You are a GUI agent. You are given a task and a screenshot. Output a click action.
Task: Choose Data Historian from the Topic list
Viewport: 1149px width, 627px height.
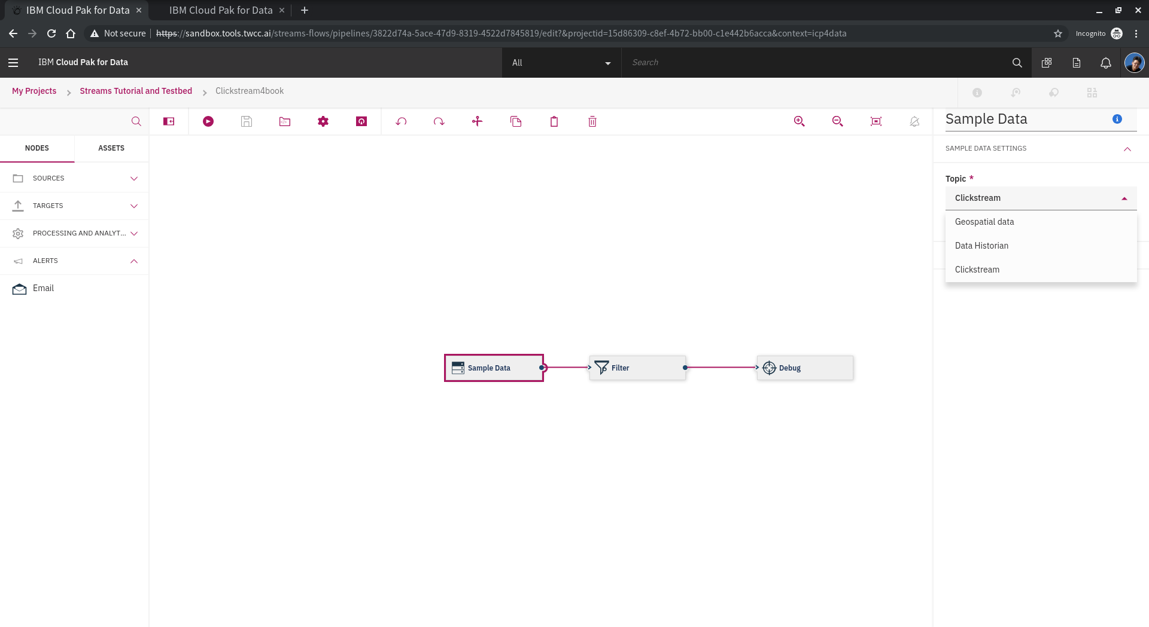point(1041,246)
